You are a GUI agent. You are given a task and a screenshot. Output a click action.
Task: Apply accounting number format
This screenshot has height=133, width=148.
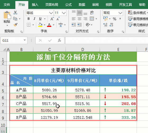click(105, 19)
